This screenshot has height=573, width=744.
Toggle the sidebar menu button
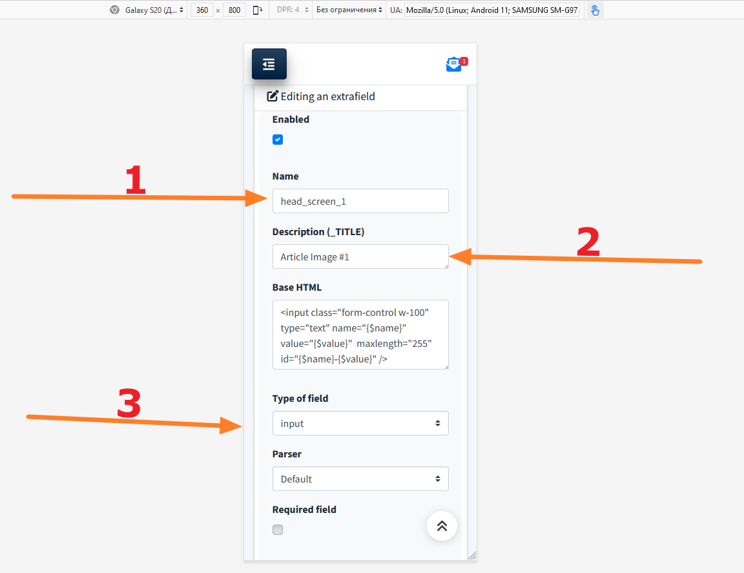[269, 64]
